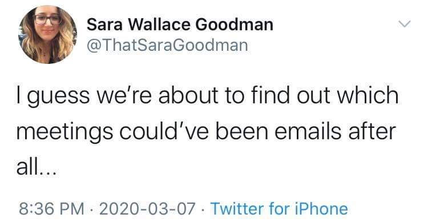Open Sara Wallace Goodman's profile picture
This screenshot has width=428, height=222.
[48, 34]
